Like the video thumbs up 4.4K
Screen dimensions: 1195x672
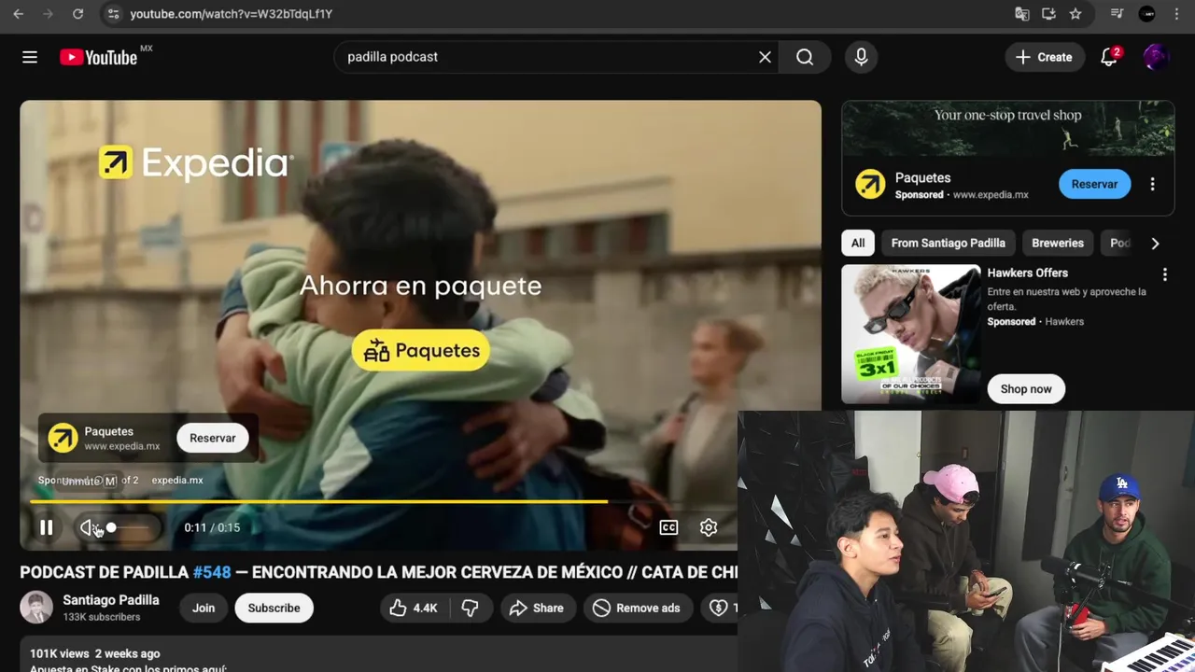[x=414, y=608]
